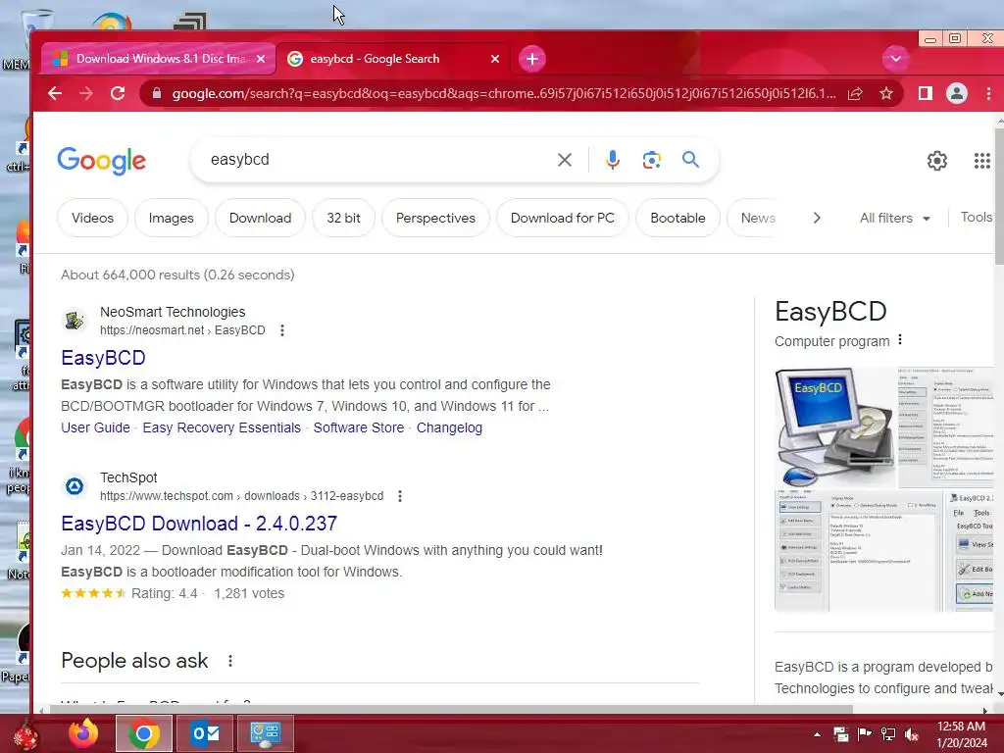1004x753 pixels.
Task: Expand the All filters dropdown
Action: [x=894, y=219]
